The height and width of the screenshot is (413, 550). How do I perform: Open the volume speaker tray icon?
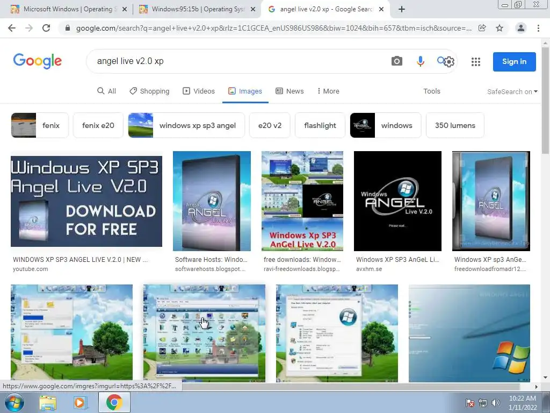pyautogui.click(x=495, y=403)
